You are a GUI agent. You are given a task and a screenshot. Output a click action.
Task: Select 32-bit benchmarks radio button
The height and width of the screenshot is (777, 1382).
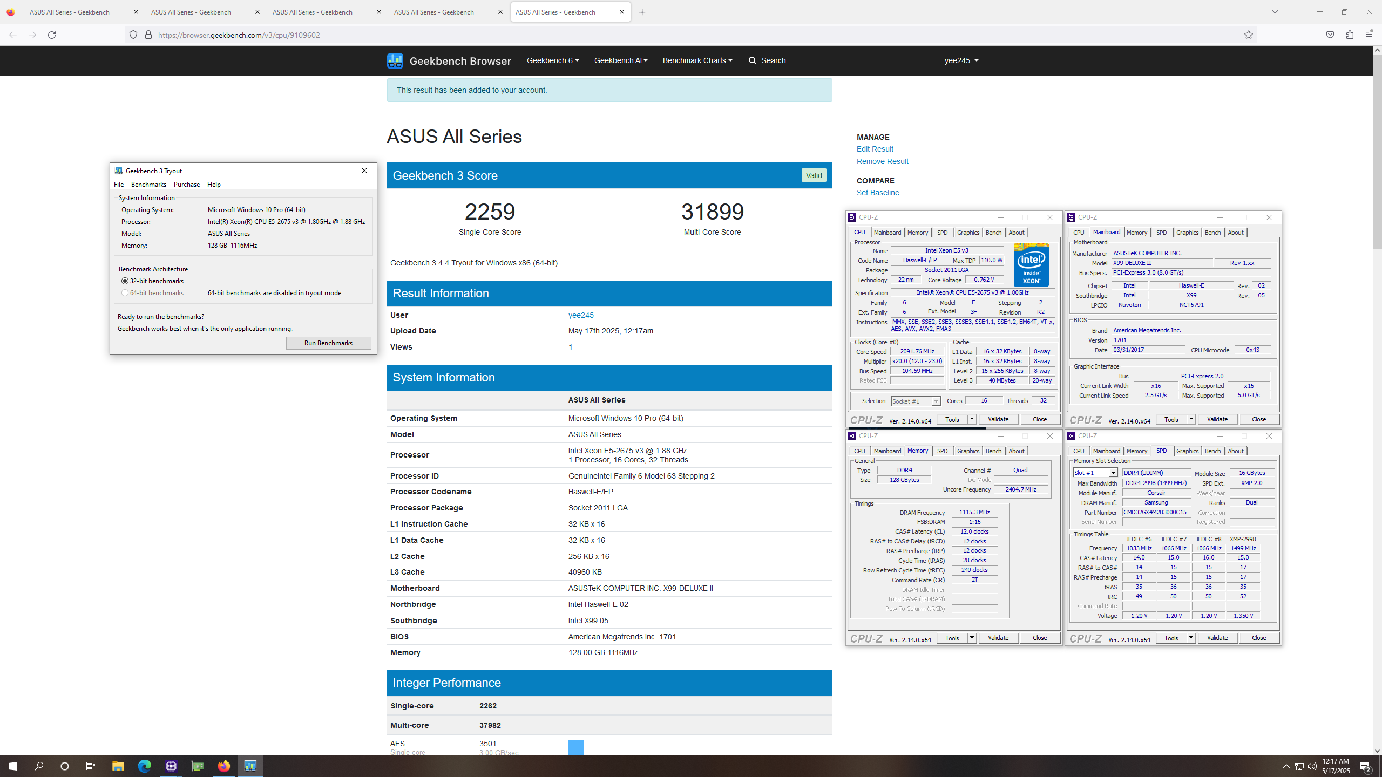[x=125, y=281]
